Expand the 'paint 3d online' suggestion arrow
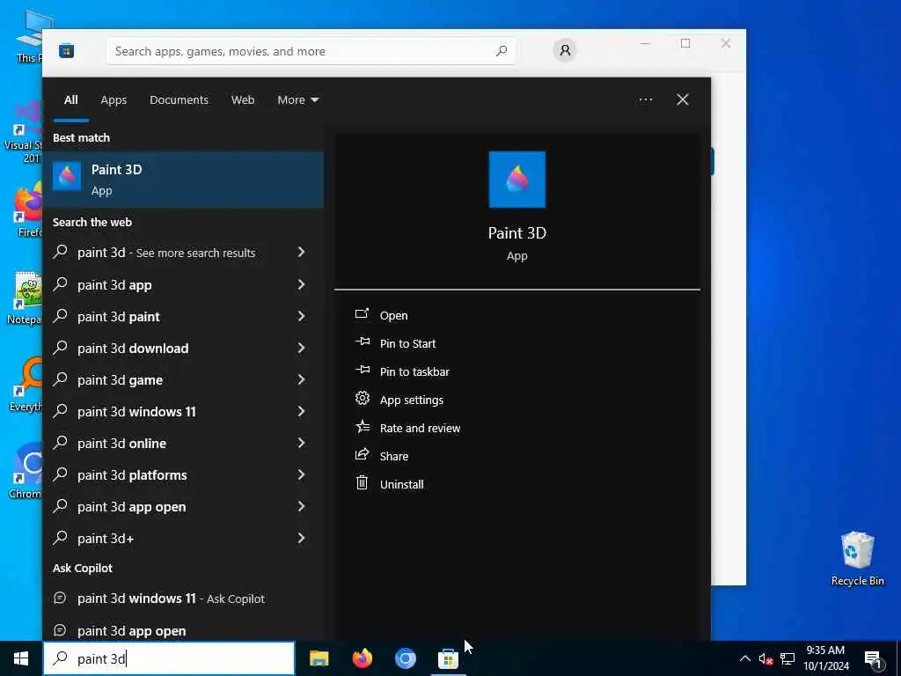This screenshot has width=901, height=676. 301,442
